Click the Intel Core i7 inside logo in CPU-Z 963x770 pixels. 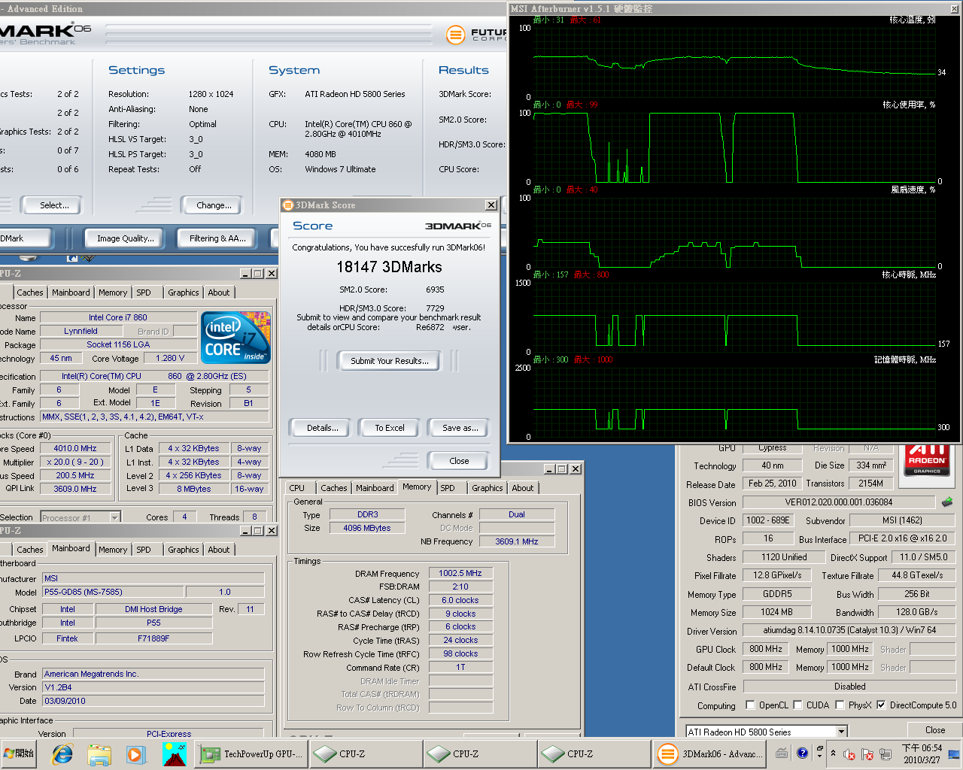pyautogui.click(x=236, y=338)
